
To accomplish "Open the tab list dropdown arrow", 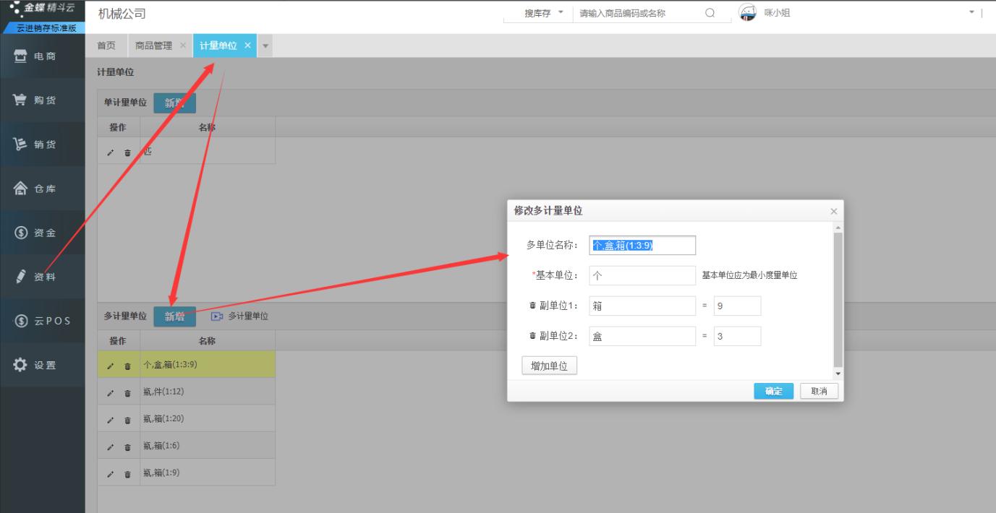I will pyautogui.click(x=265, y=46).
